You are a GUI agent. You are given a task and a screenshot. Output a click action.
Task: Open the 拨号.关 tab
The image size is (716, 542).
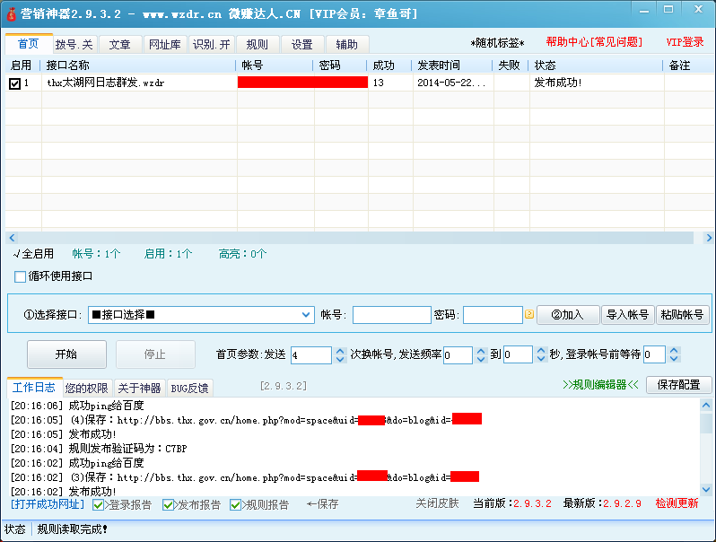[74, 45]
